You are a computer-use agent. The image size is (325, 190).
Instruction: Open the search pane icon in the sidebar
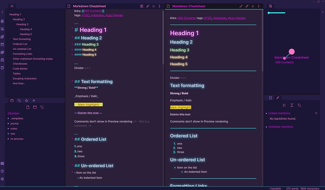tap(19, 100)
